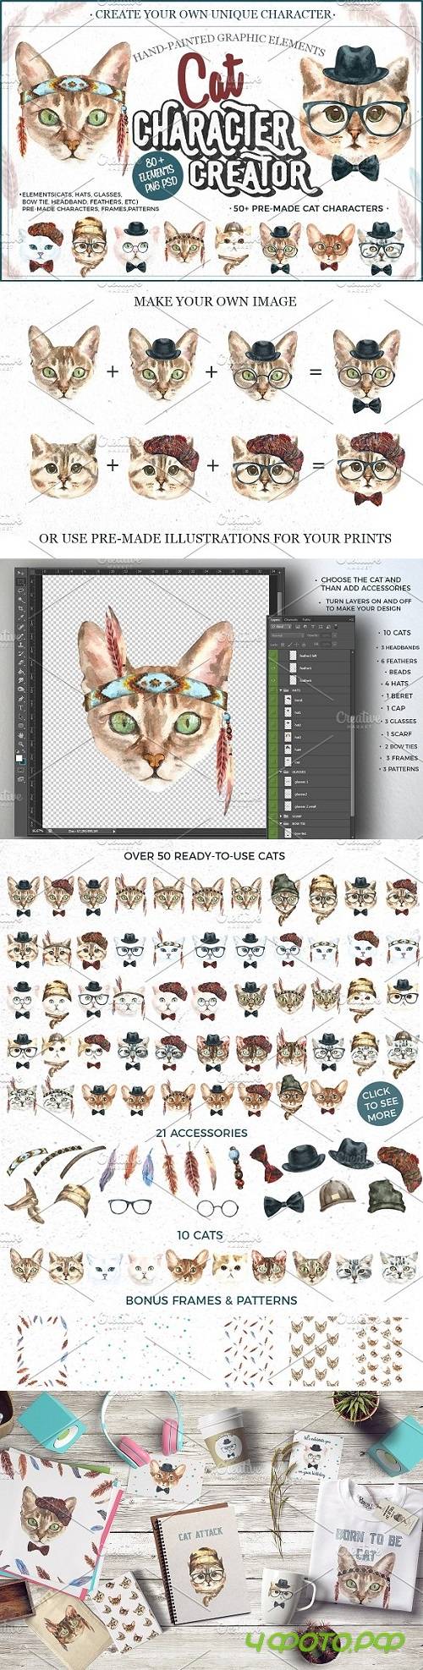Toggle visibility of hat1 layer
This screenshot has width=423, height=1670.
[273, 712]
